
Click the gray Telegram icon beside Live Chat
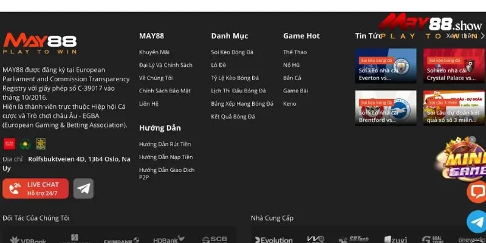(83, 188)
